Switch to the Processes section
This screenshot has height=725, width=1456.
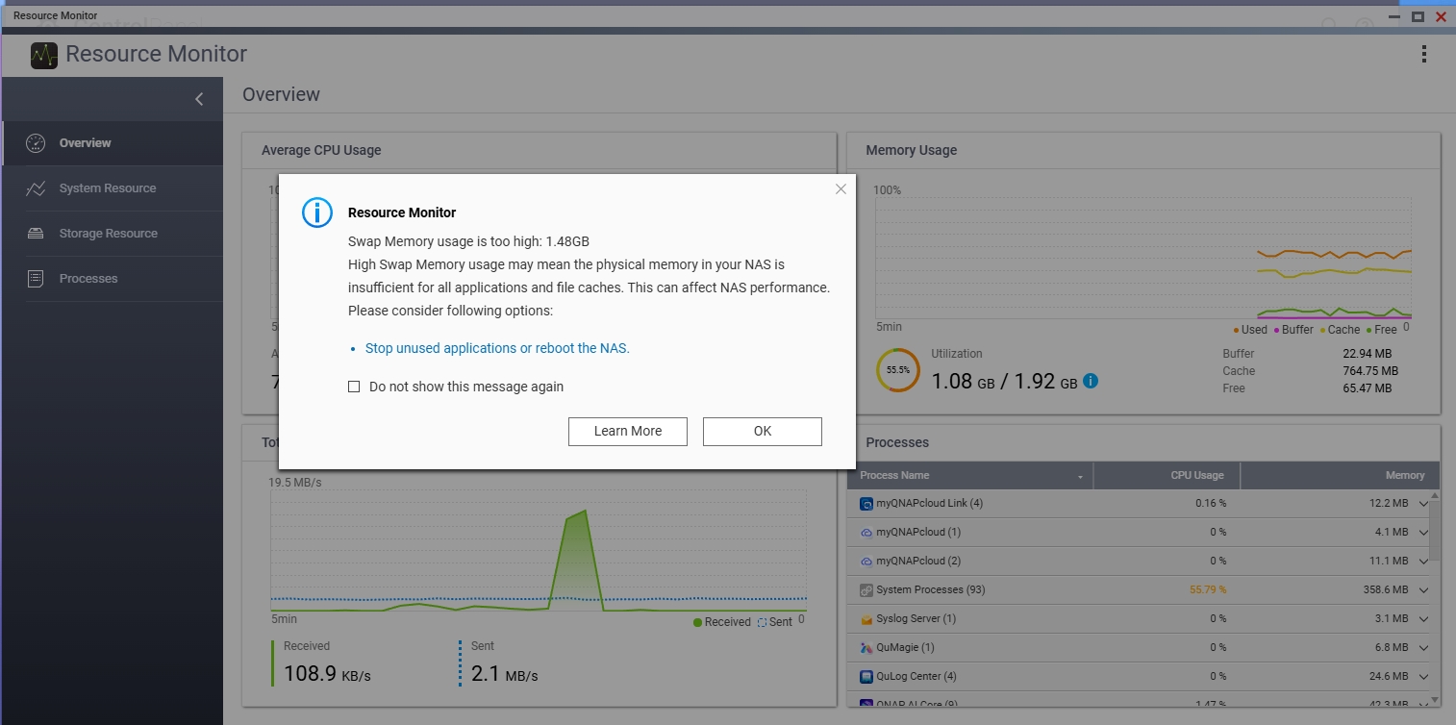coord(88,279)
